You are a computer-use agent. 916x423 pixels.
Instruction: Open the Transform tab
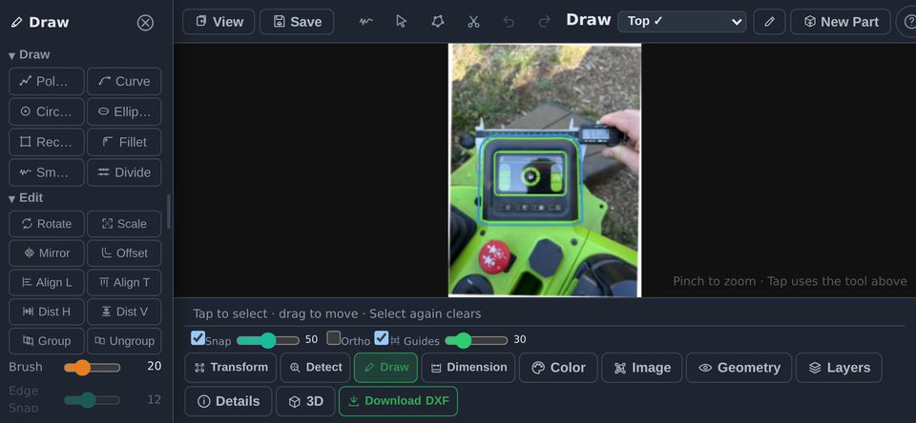click(x=230, y=368)
